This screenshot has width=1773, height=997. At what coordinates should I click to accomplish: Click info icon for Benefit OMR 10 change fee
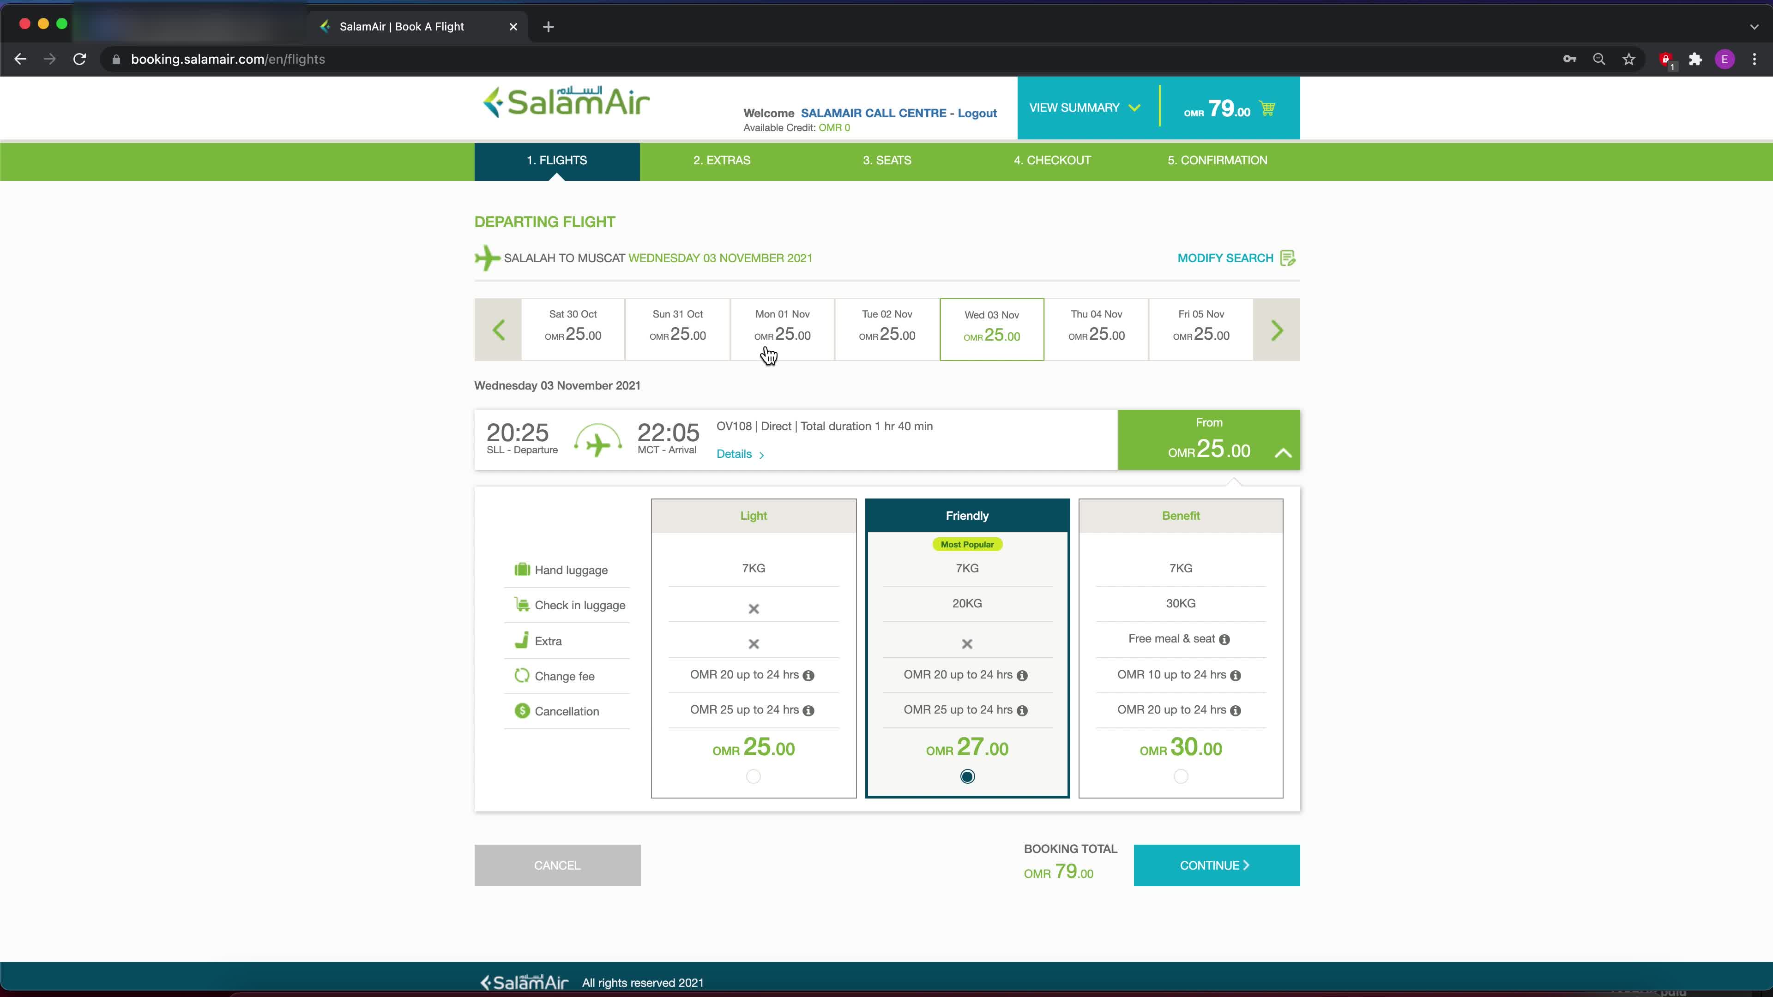point(1236,676)
